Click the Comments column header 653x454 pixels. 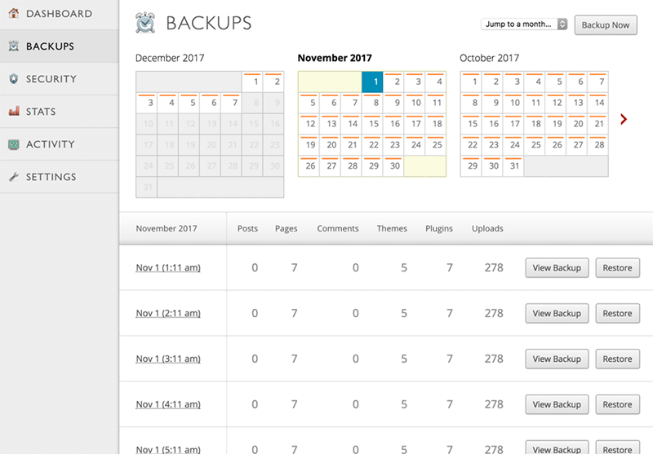(338, 228)
